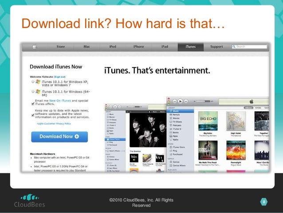Open the iPhone tab in the Apple navigation bar

[138, 47]
